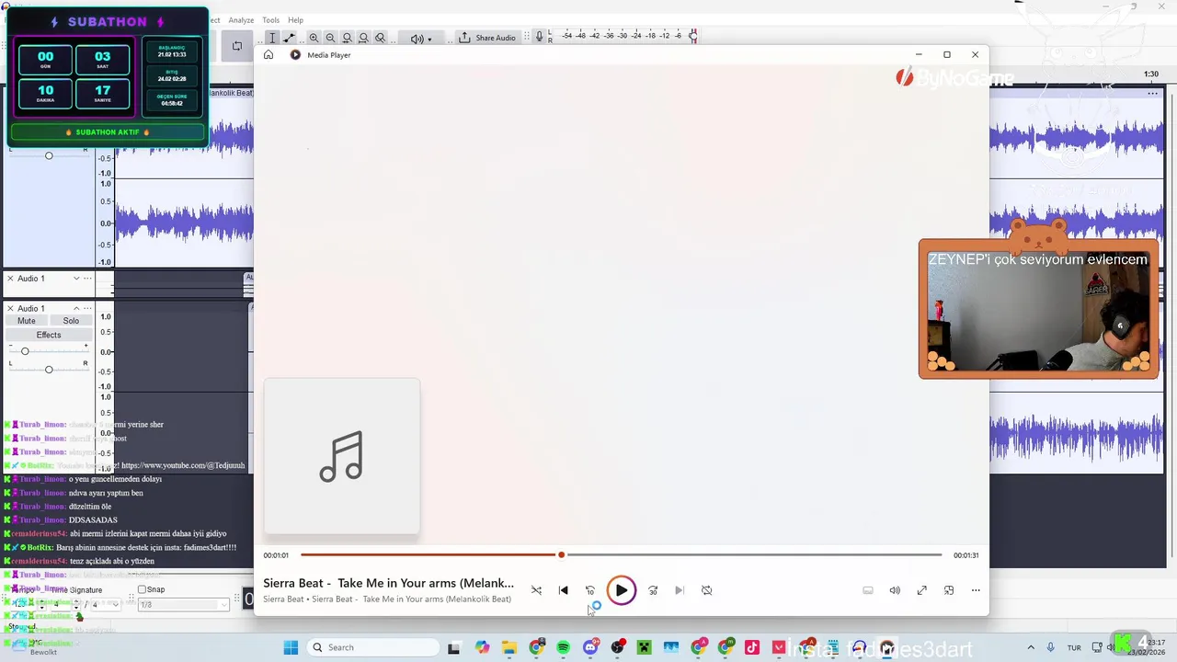This screenshot has height=662, width=1177.
Task: Enable the Snap checkbox in Audacity
Action: (x=142, y=589)
